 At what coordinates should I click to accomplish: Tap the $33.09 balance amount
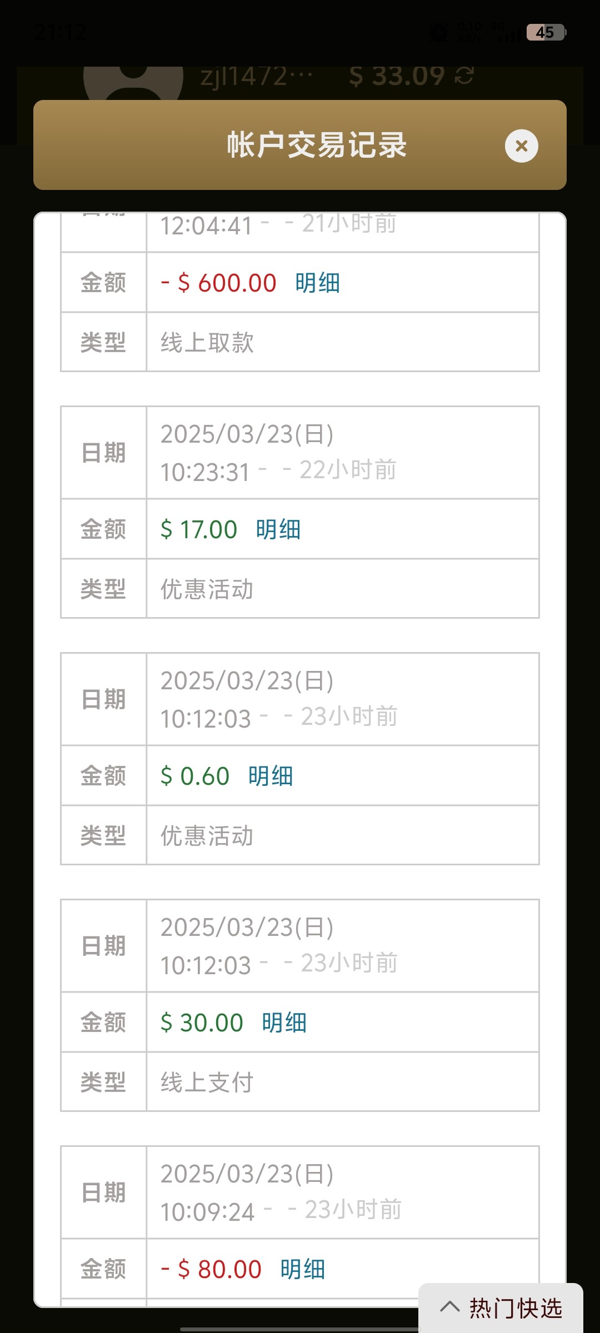397,76
